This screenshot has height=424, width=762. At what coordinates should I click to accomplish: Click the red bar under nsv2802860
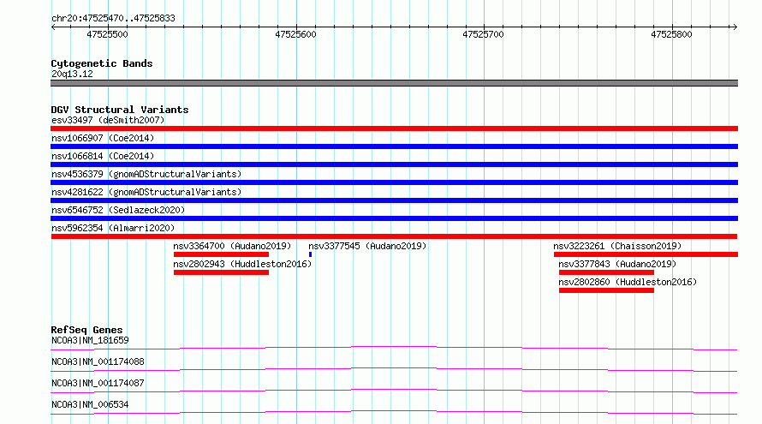606,290
